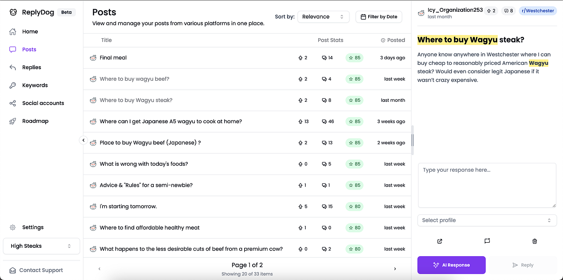The image size is (563, 280).
Task: Open post in external link icon
Action: (x=439, y=241)
